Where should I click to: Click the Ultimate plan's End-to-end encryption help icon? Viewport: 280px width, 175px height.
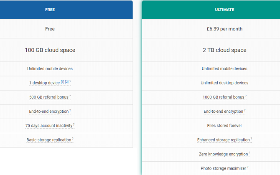tap(244, 110)
